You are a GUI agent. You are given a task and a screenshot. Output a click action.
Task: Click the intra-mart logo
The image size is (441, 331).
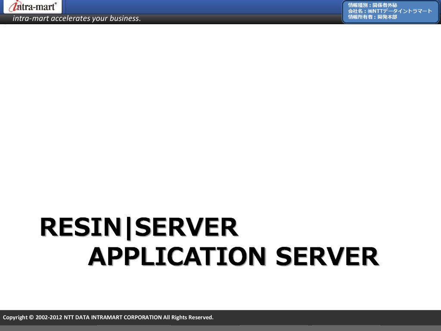tap(32, 6)
